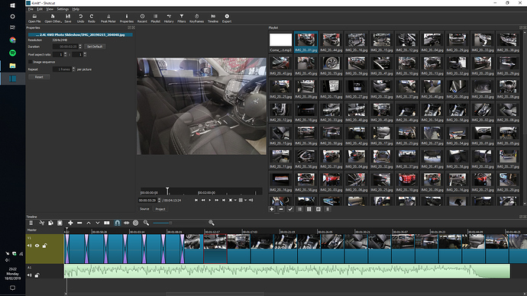This screenshot has height=296, width=527.
Task: Open the Recent files panel
Action: point(142,18)
